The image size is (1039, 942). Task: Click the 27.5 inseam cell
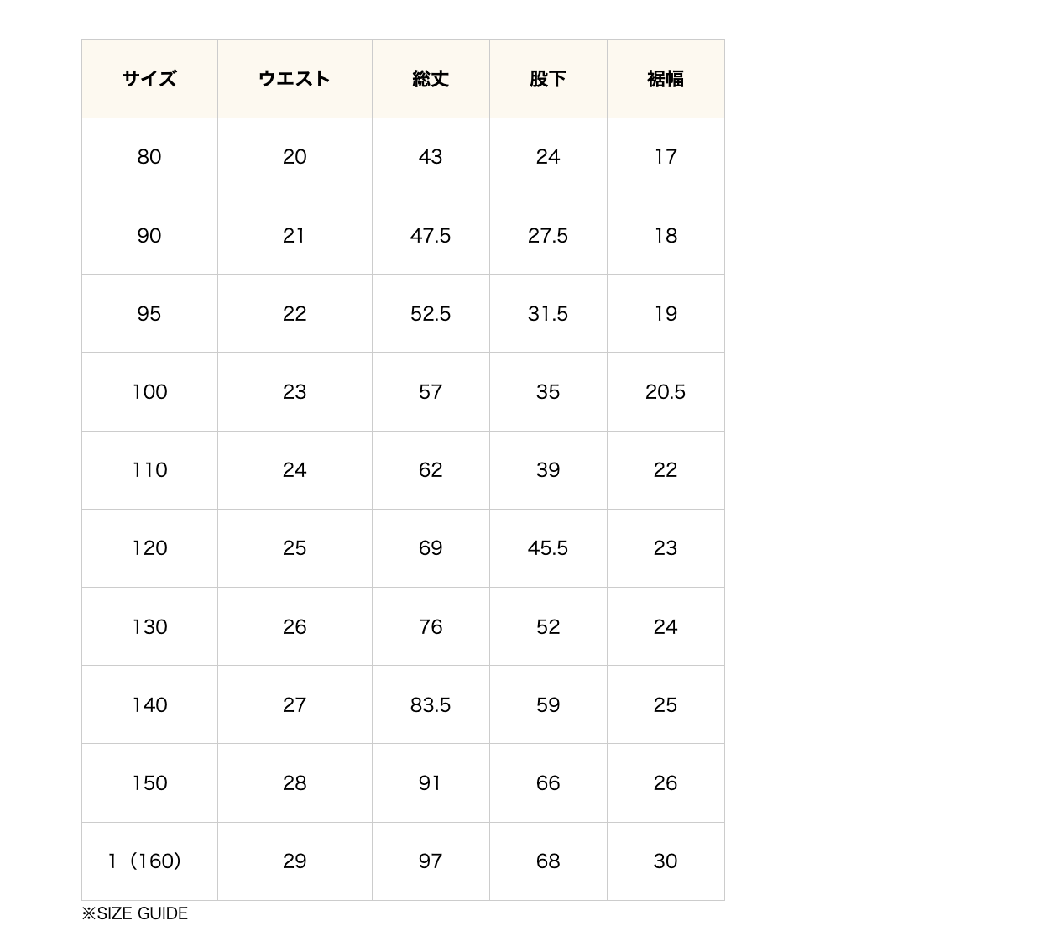pyautogui.click(x=548, y=236)
